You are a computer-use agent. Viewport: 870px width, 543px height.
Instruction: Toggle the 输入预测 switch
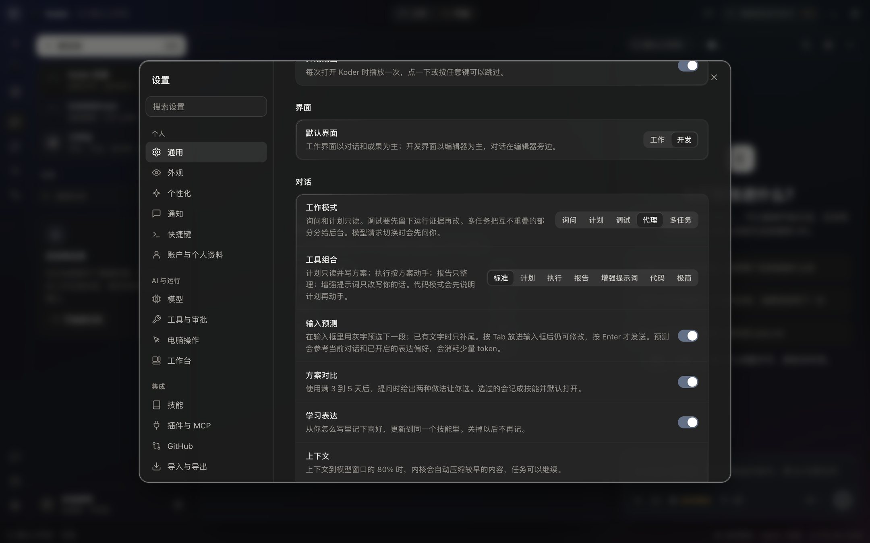click(x=688, y=336)
